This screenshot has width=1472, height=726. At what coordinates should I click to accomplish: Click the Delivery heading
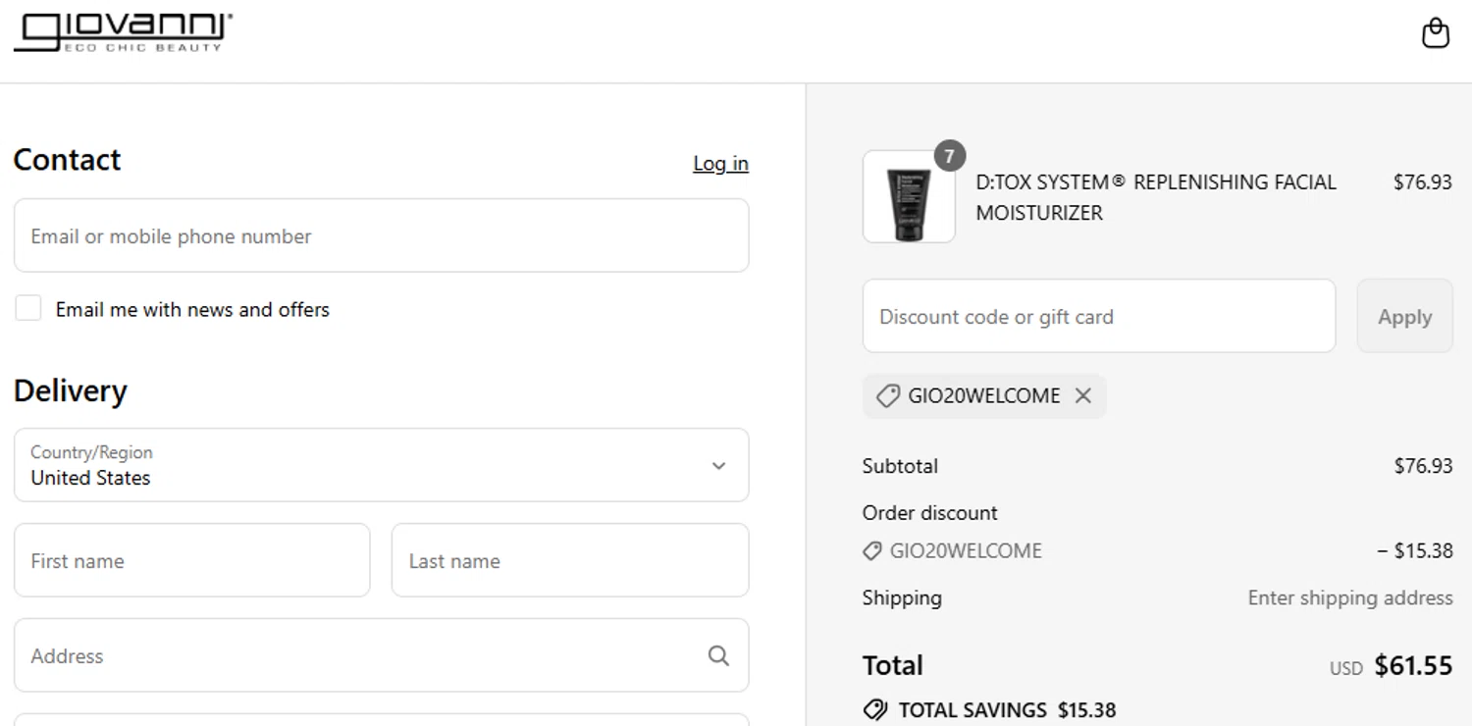[71, 390]
